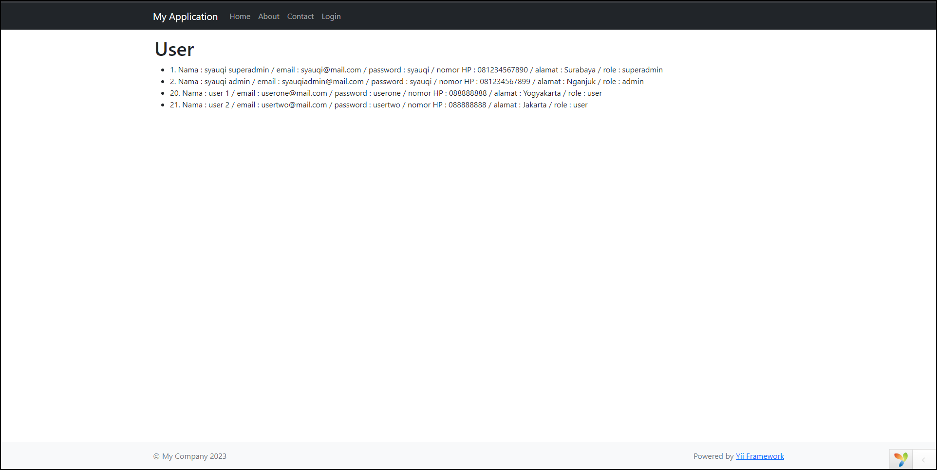Click the nomor HP 081234567899 text
937x470 pixels.
(x=505, y=81)
